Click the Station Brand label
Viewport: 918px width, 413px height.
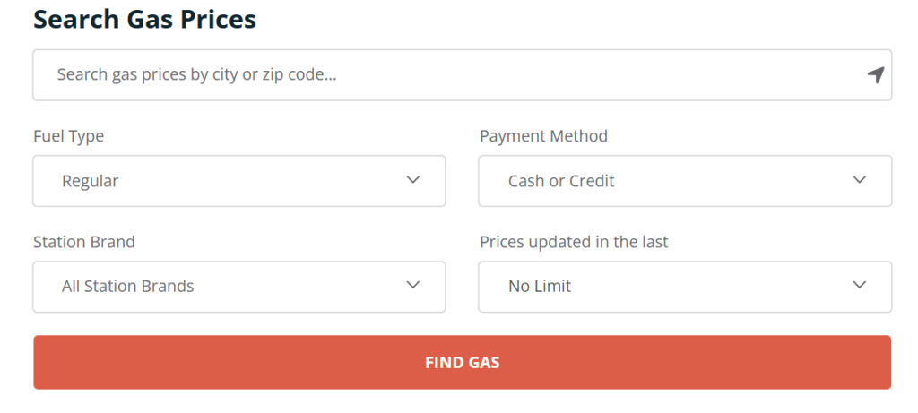point(84,242)
